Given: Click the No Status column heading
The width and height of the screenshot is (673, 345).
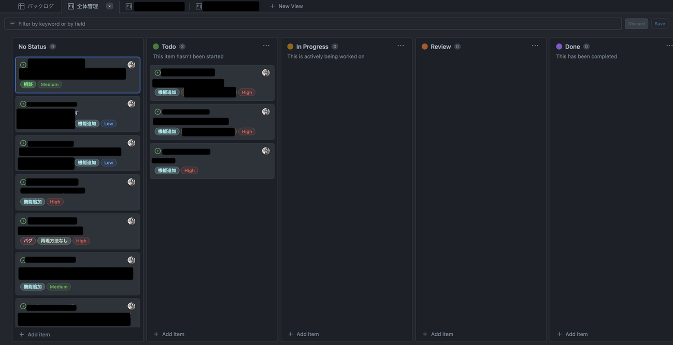Looking at the screenshot, I should 32,47.
